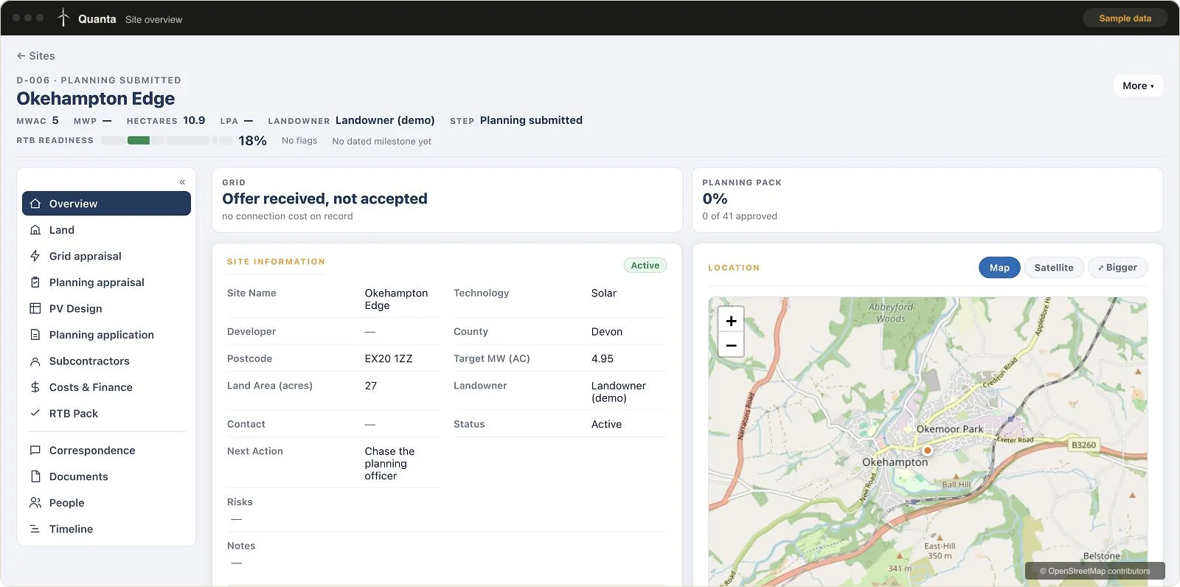Click the 'No flags' text

pos(299,141)
